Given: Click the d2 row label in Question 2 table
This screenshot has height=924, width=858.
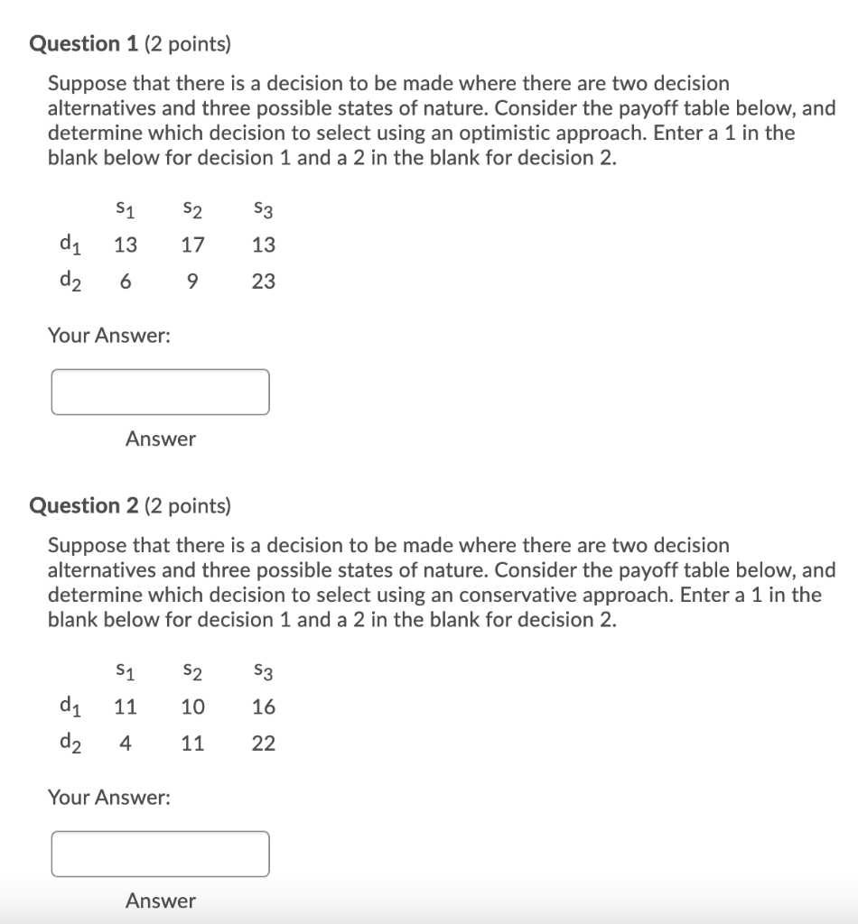Looking at the screenshot, I should (72, 743).
